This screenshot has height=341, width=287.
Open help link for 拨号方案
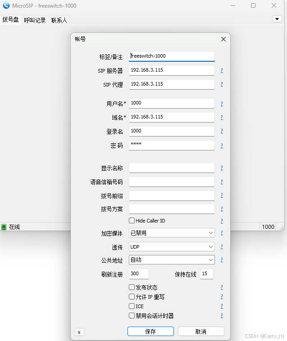click(222, 209)
